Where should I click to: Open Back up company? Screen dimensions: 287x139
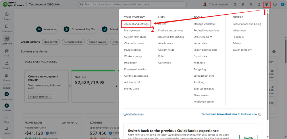(x=204, y=89)
